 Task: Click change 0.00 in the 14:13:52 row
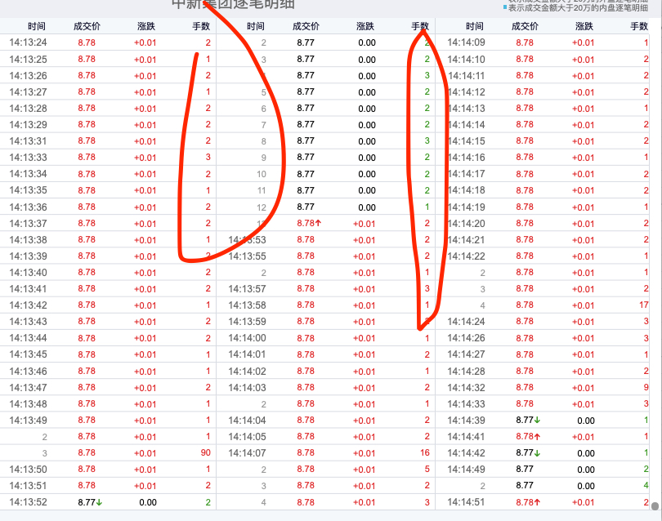point(148,502)
